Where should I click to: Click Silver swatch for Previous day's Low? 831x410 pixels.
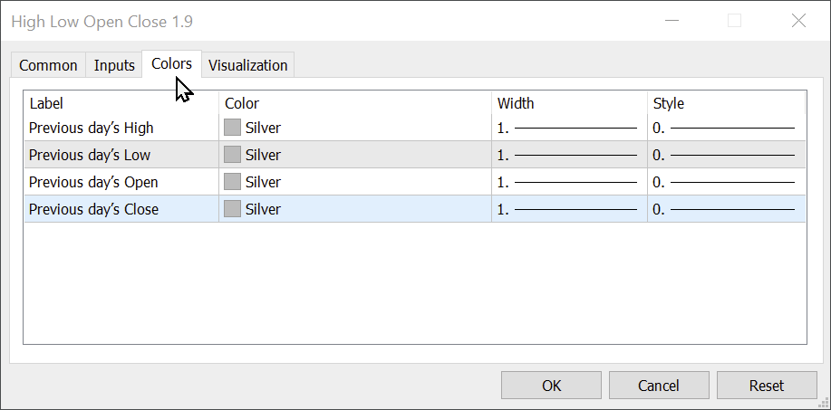coord(233,155)
